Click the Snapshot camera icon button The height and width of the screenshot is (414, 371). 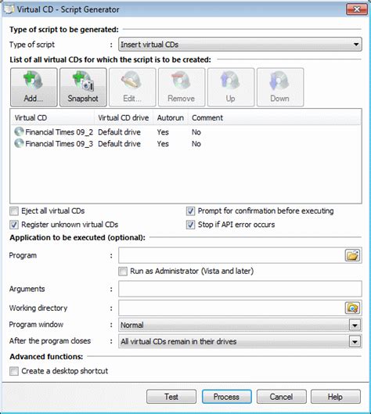click(83, 87)
